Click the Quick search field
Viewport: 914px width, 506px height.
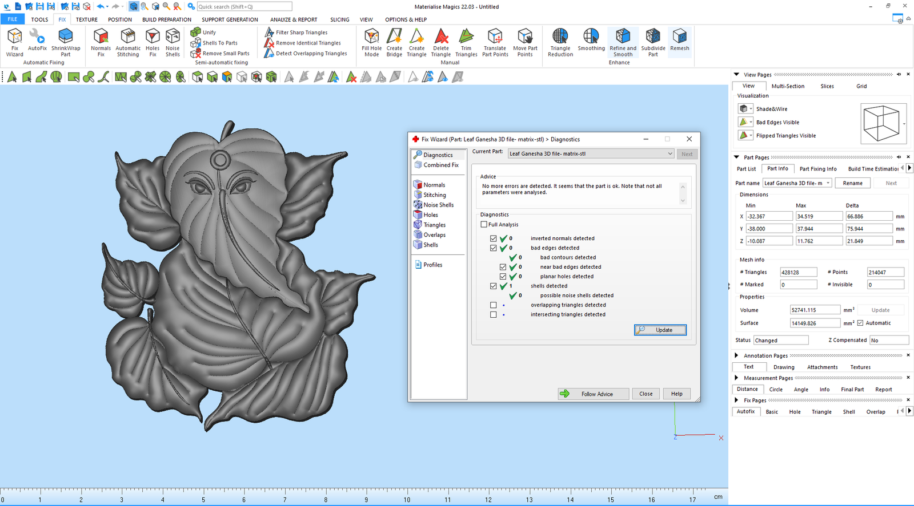(x=244, y=6)
